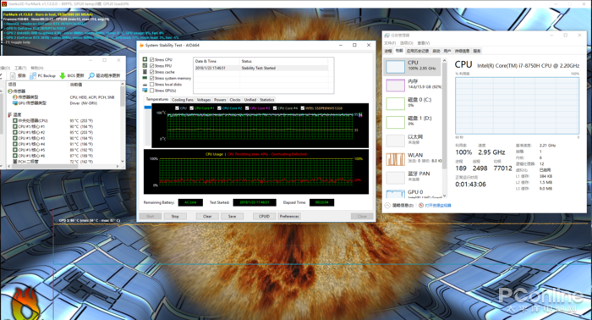Click the driver update magnifier icon
Image resolution: width=592 pixels, height=320 pixels.
pos(91,75)
